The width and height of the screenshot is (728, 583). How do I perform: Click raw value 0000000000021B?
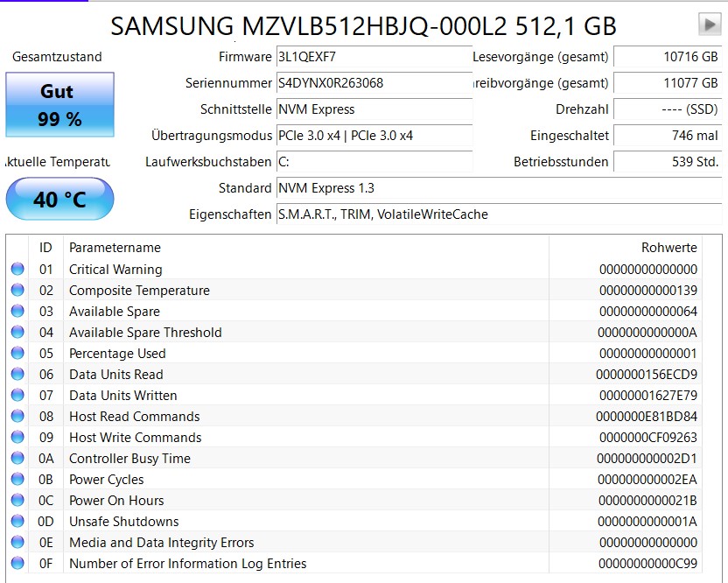pyautogui.click(x=647, y=501)
